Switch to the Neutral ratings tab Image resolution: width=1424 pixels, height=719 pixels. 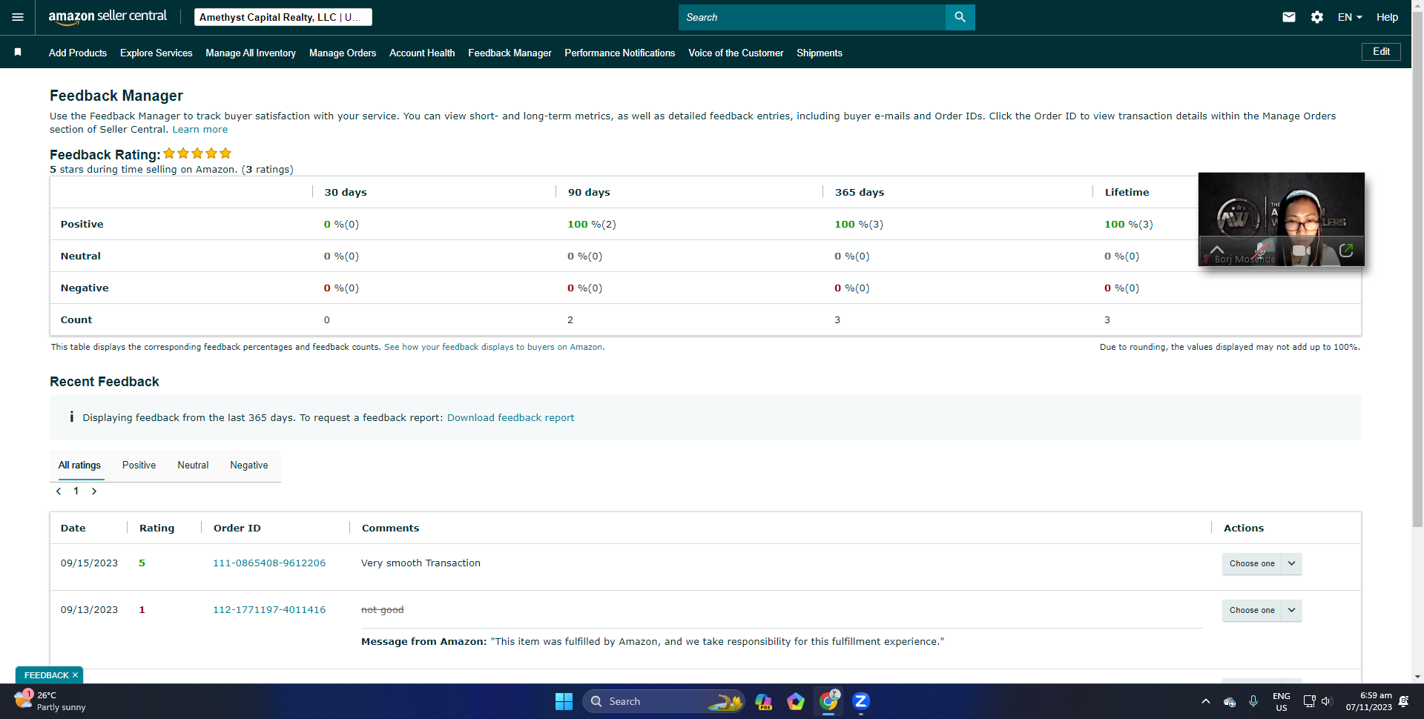coord(193,465)
